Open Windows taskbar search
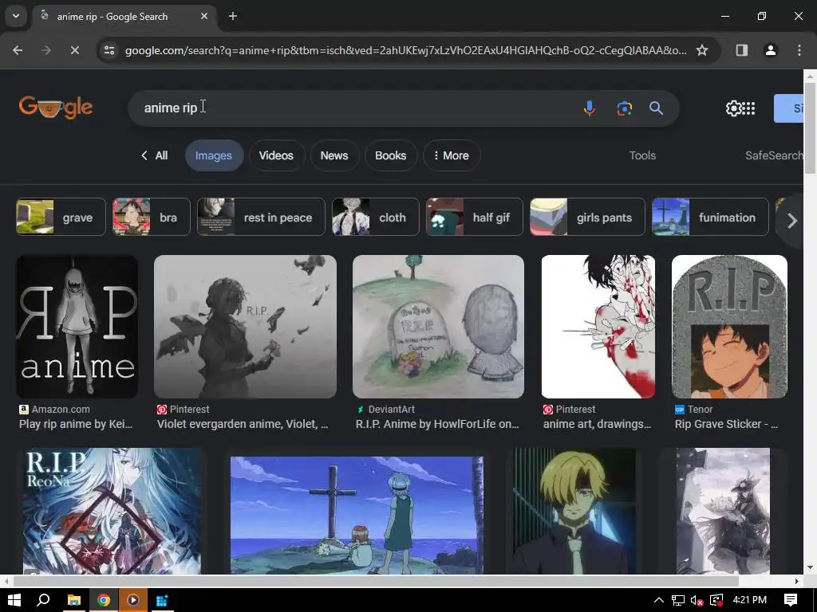Viewport: 817px width, 612px height. [x=44, y=601]
